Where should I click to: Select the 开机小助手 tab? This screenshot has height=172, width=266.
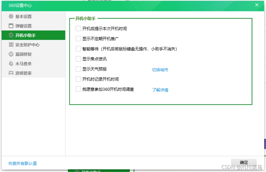click(x=33, y=35)
